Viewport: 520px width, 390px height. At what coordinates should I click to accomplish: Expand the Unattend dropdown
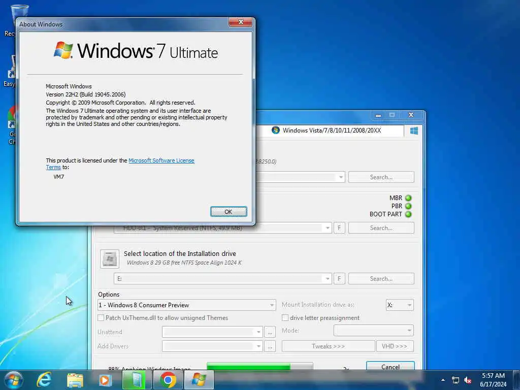tap(258, 332)
